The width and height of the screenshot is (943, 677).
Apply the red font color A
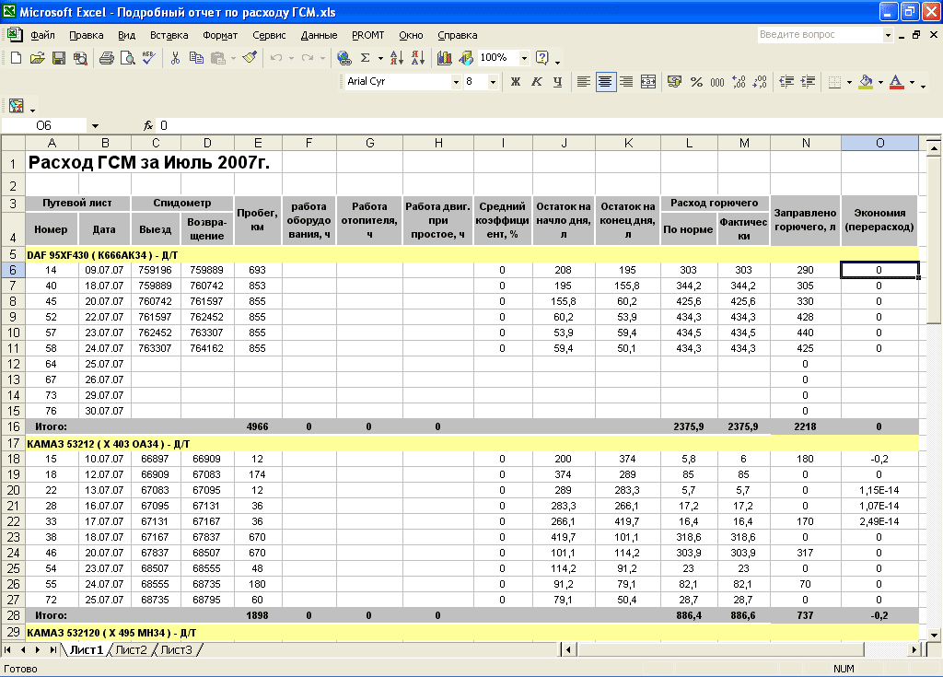[x=896, y=82]
